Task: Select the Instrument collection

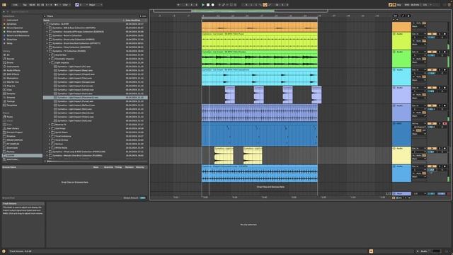Action: pos(12,21)
